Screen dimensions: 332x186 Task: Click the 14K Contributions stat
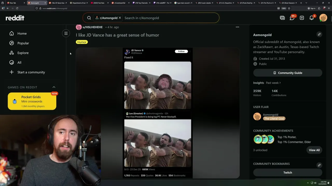279,93
